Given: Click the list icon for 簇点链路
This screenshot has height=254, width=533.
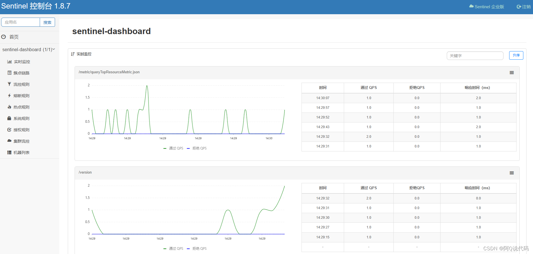Looking at the screenshot, I should (9, 73).
